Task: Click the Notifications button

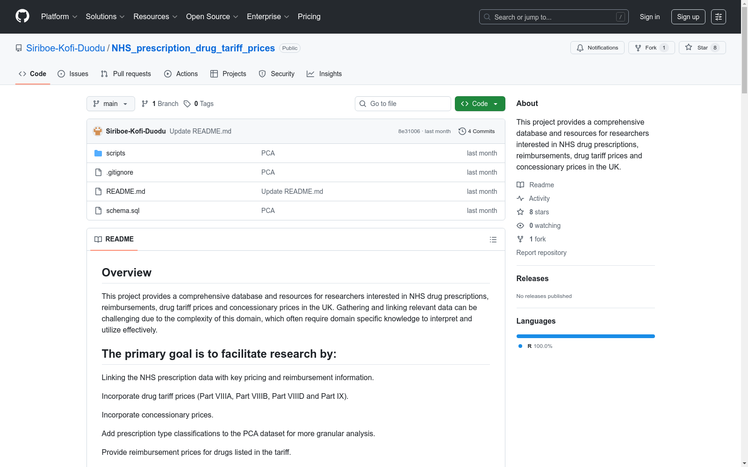Action: pyautogui.click(x=597, y=48)
